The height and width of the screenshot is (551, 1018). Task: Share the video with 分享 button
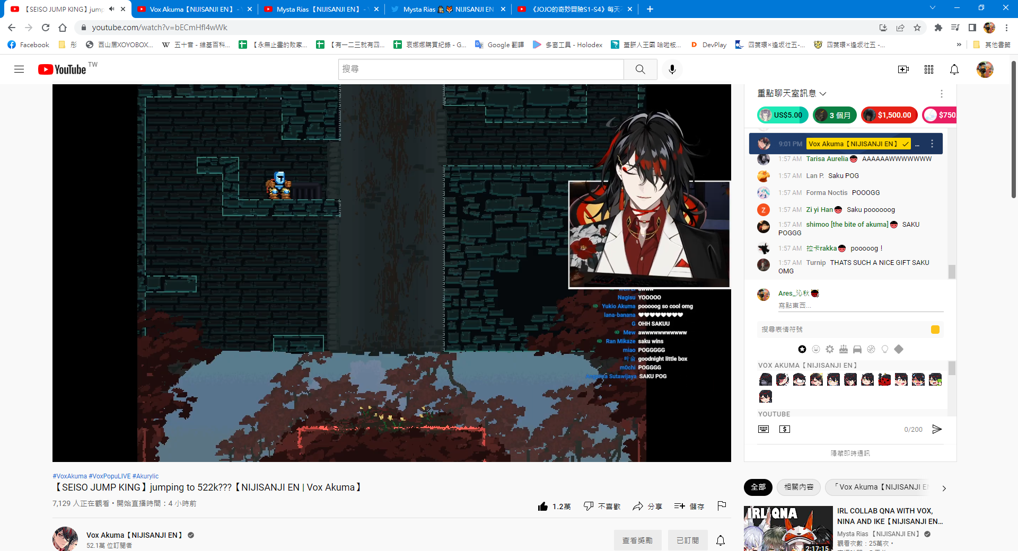pyautogui.click(x=647, y=506)
